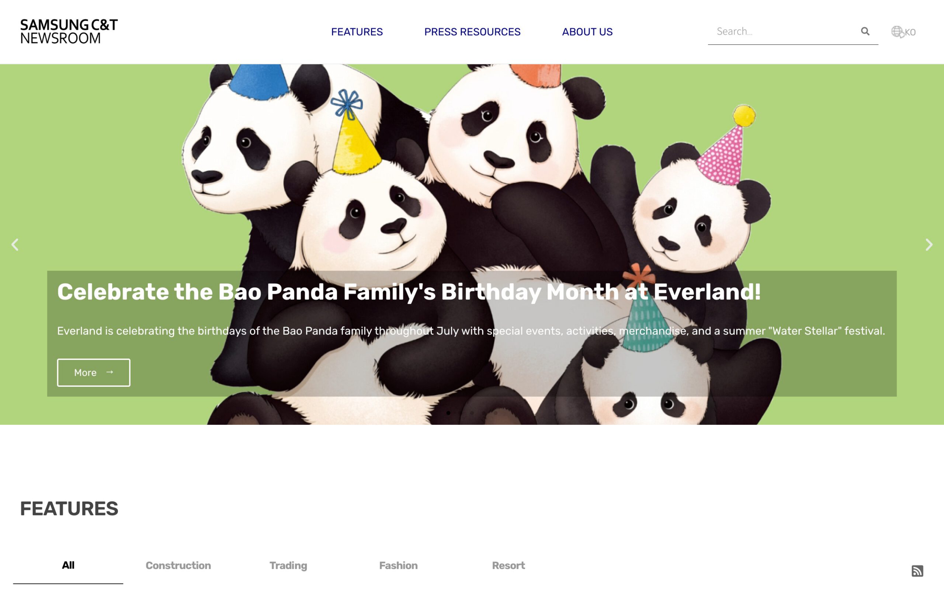
Task: Switch to the Trading tab
Action: click(288, 565)
